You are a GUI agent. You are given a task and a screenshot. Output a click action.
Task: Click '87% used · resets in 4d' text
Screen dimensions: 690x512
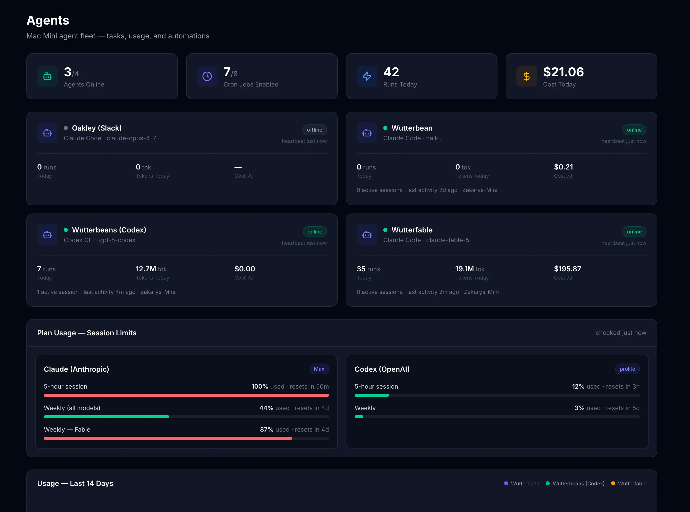coord(294,430)
